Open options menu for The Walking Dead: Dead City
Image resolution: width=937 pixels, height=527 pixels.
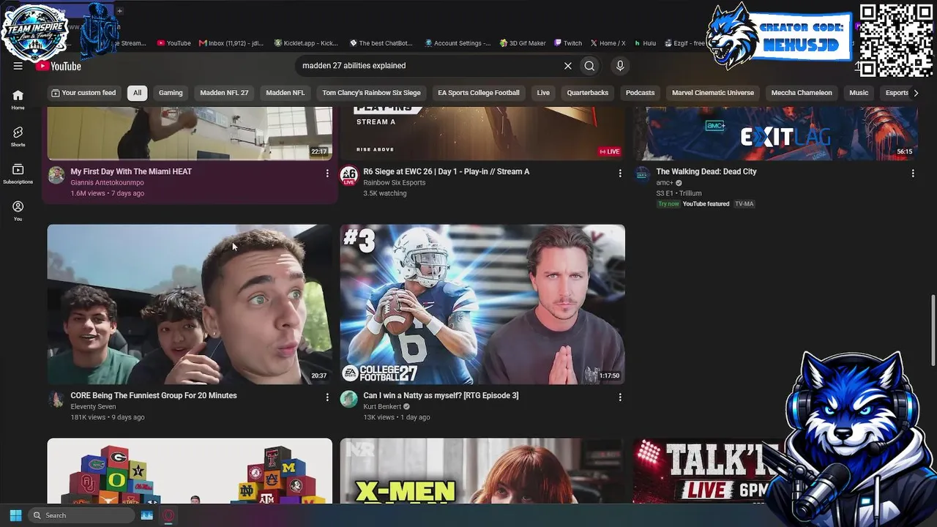coord(913,173)
